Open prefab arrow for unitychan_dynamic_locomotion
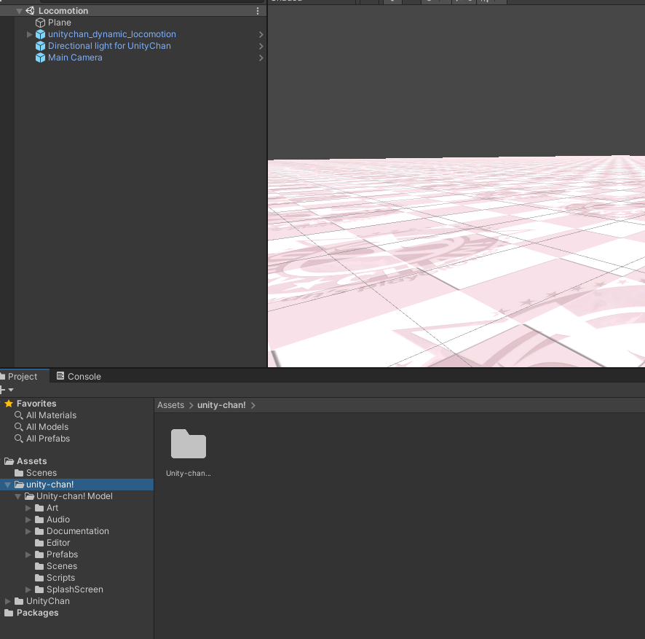This screenshot has width=645, height=639. (261, 34)
